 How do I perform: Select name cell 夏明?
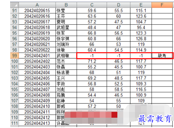tap(66, 22)
